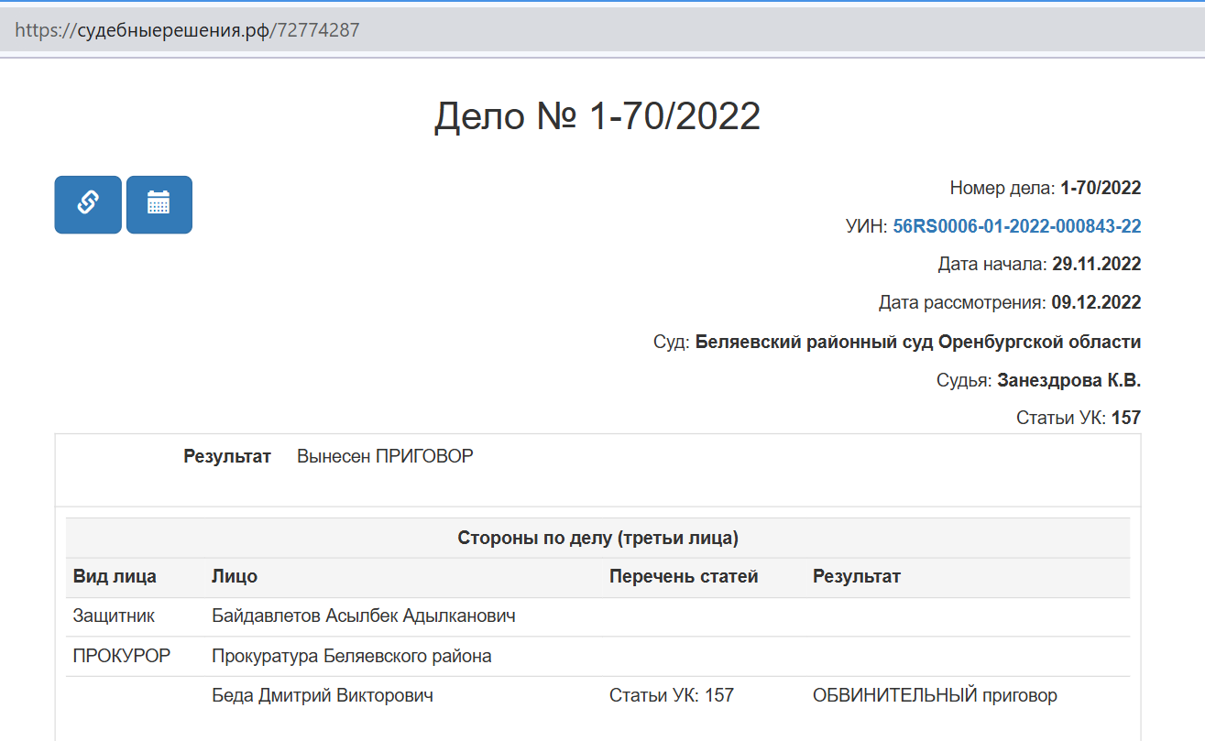The height and width of the screenshot is (741, 1205).
Task: Click the ПРОКУРОР cell
Action: click(x=122, y=656)
